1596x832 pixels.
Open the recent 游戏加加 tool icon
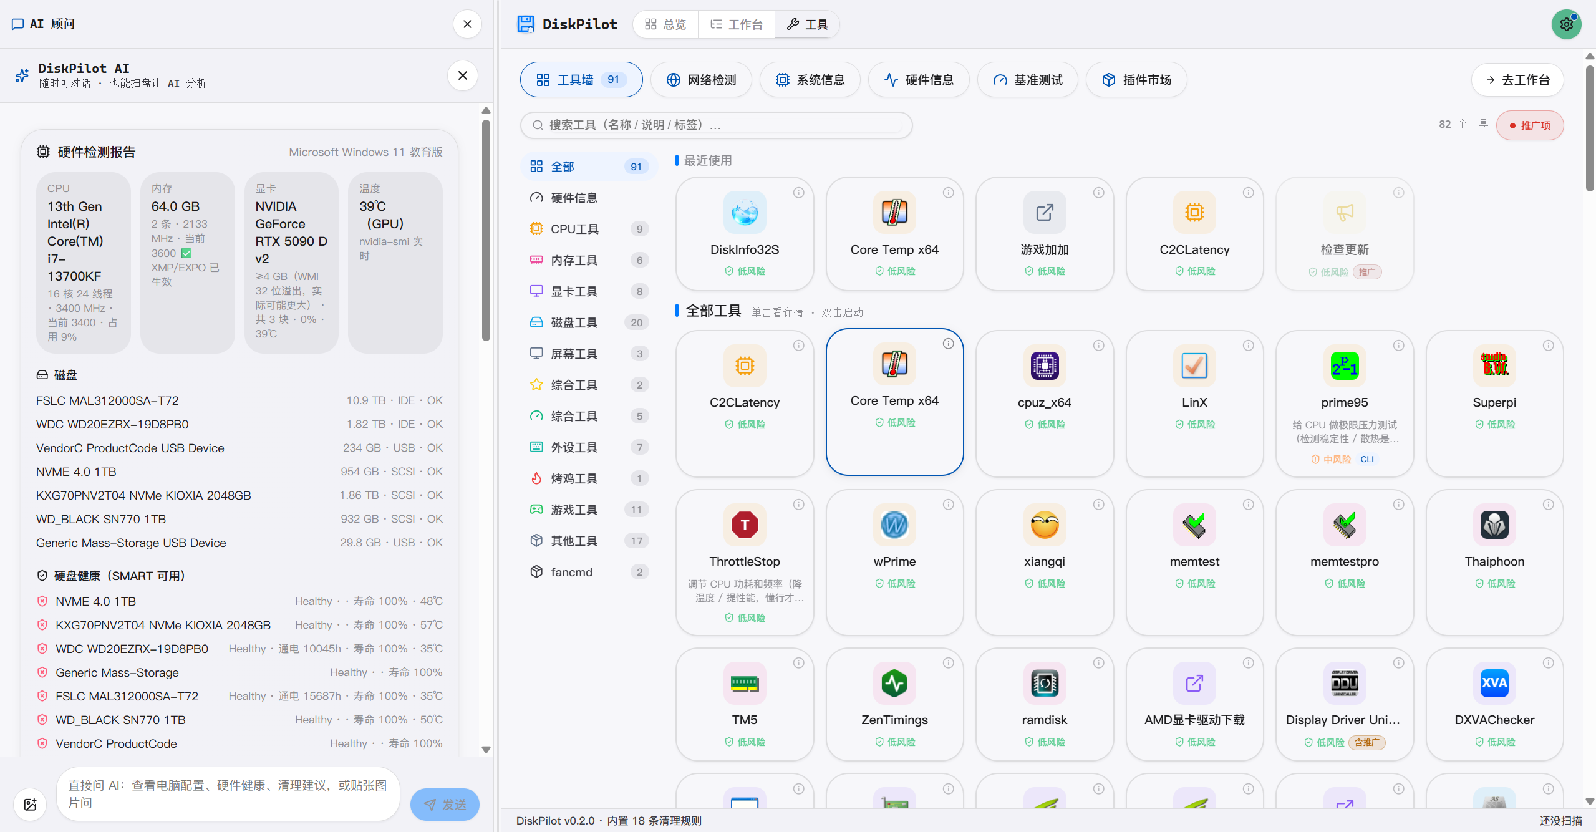click(1045, 212)
